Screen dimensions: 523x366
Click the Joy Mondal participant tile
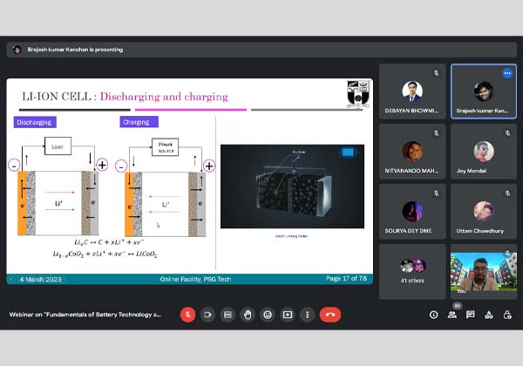pyautogui.click(x=483, y=151)
